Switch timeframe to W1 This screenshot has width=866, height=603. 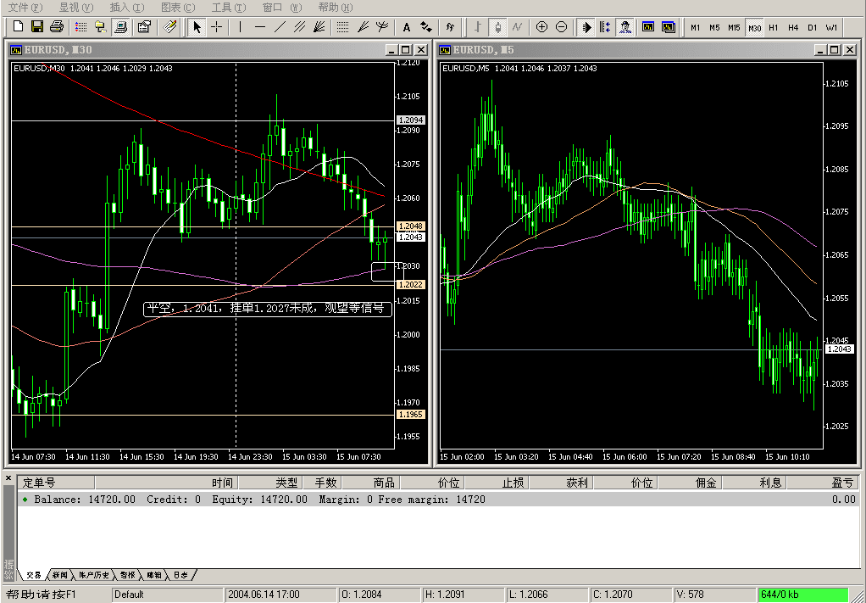(x=832, y=27)
